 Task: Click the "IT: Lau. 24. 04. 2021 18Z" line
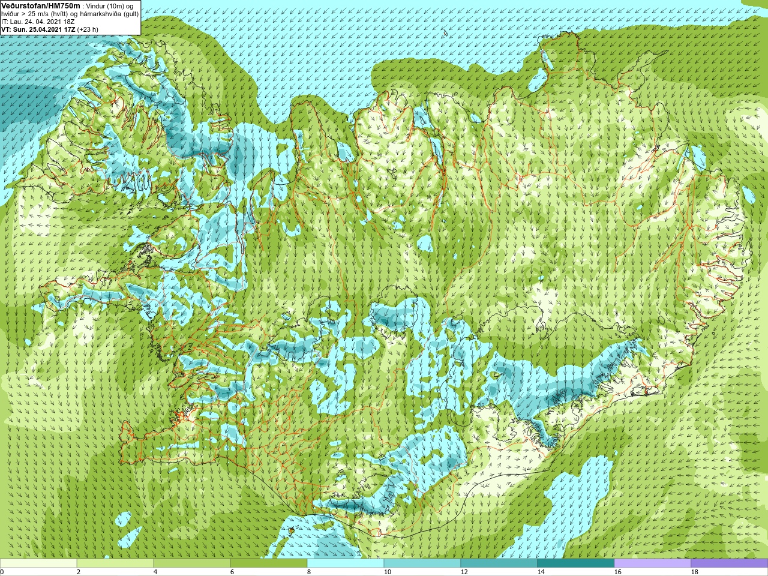tap(37, 22)
